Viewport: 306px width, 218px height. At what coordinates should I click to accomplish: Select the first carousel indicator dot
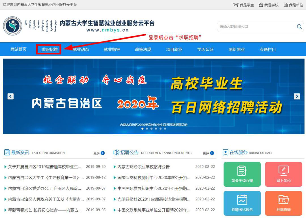click(x=143, y=129)
